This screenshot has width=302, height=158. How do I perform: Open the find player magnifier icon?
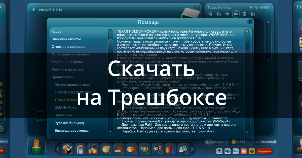pyautogui.click(x=157, y=149)
